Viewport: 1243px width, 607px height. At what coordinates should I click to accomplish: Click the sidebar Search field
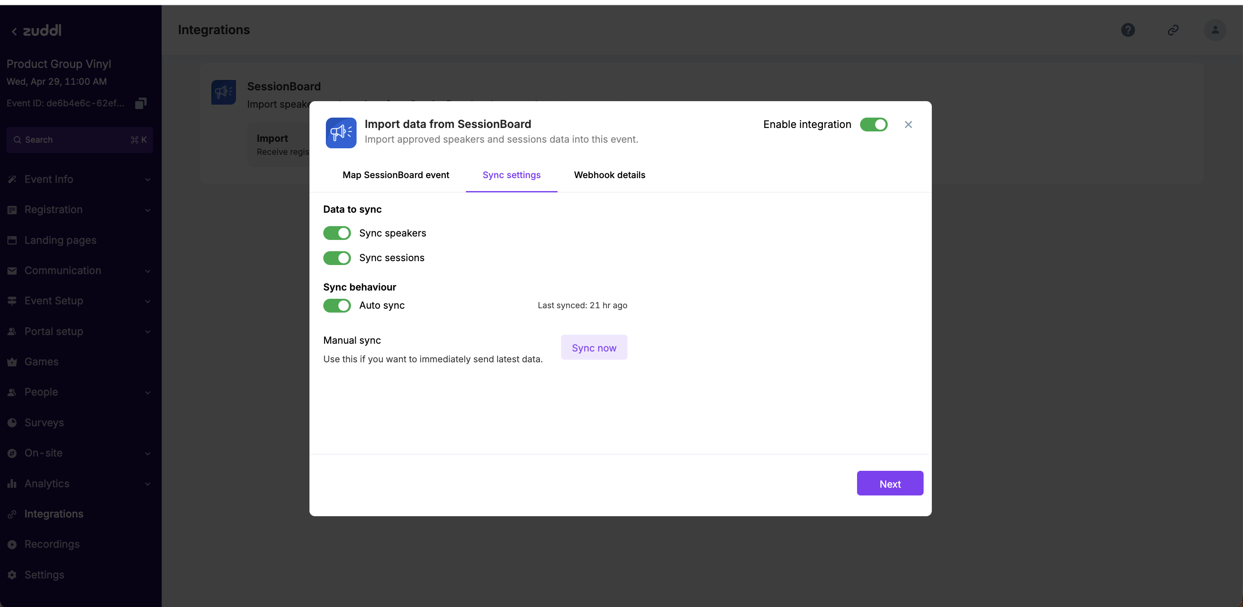80,140
